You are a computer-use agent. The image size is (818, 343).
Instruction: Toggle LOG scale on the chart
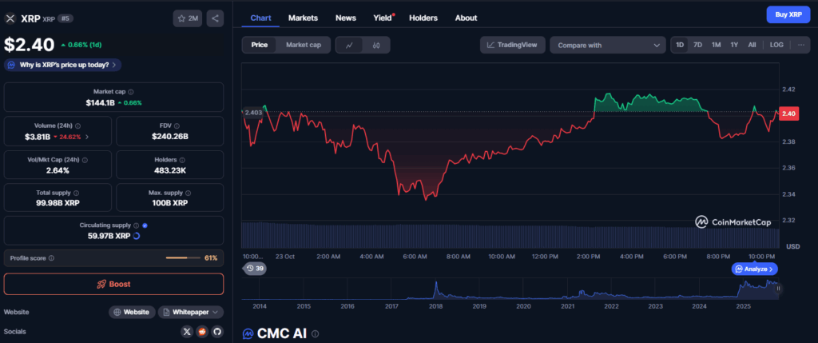tap(776, 45)
